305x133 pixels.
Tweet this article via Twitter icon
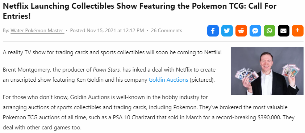click(227, 31)
